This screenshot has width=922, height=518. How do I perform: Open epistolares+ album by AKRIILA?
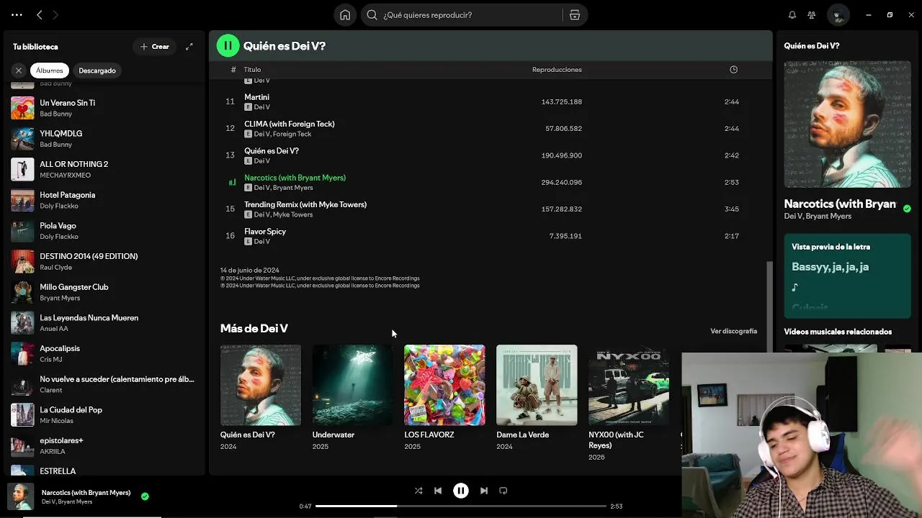click(105, 446)
